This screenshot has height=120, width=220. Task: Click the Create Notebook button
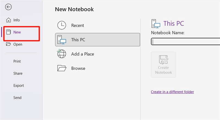(163, 65)
